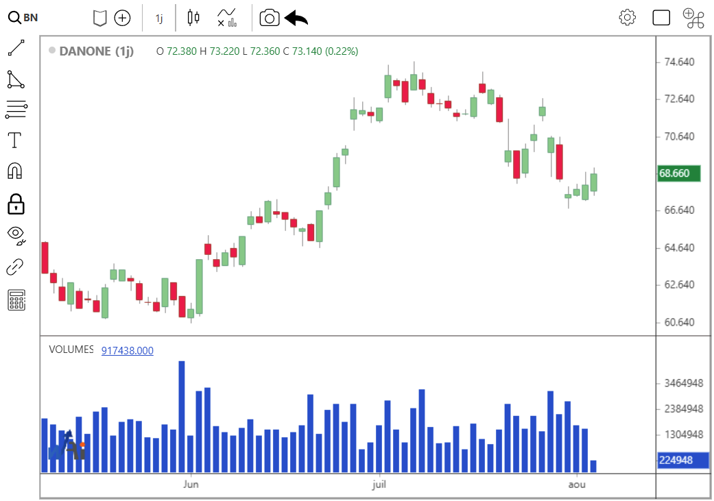Open chart settings gear
The height and width of the screenshot is (501, 714).
click(x=627, y=17)
